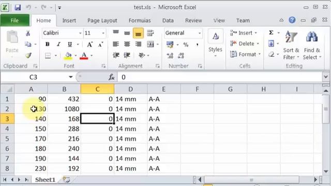331x186 pixels.
Task: Click the AutoSum sigma icon
Action: point(271,33)
